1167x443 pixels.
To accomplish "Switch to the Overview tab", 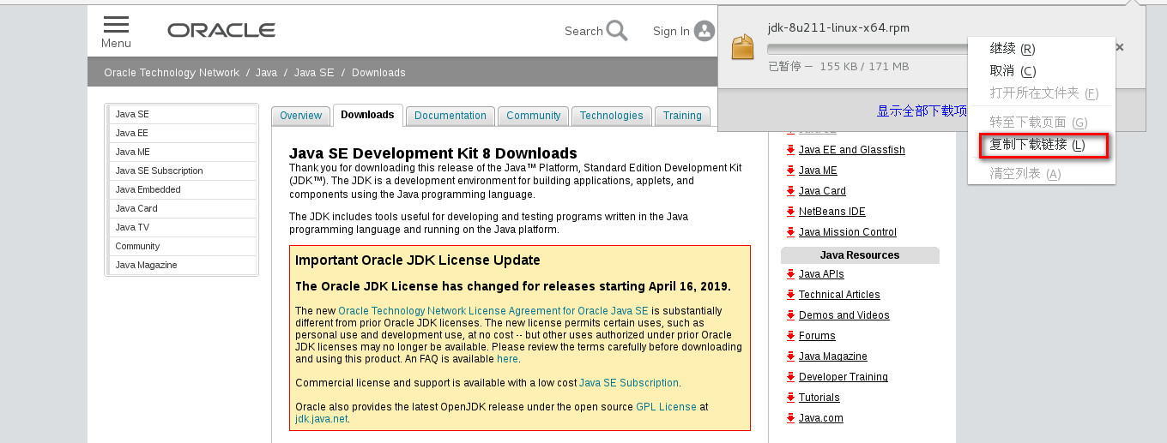I will 300,116.
